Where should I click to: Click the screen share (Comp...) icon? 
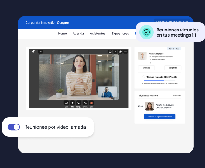tap(79, 103)
